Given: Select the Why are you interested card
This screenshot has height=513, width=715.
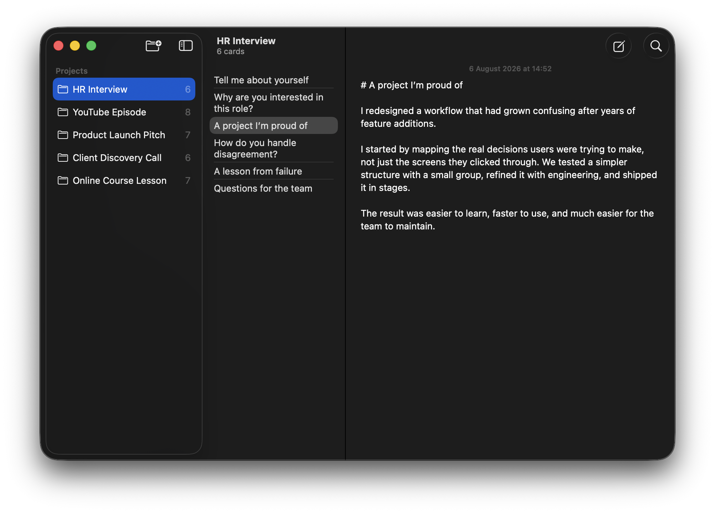Looking at the screenshot, I should 273,103.
